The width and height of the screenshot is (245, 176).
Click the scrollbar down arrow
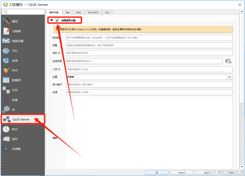pos(242,167)
